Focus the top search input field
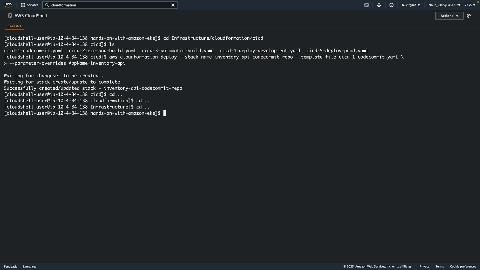Screen dimensions: 480x270 coord(110,5)
